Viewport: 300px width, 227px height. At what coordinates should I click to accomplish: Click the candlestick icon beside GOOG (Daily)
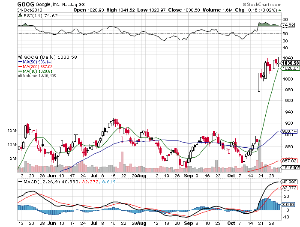click(21, 57)
